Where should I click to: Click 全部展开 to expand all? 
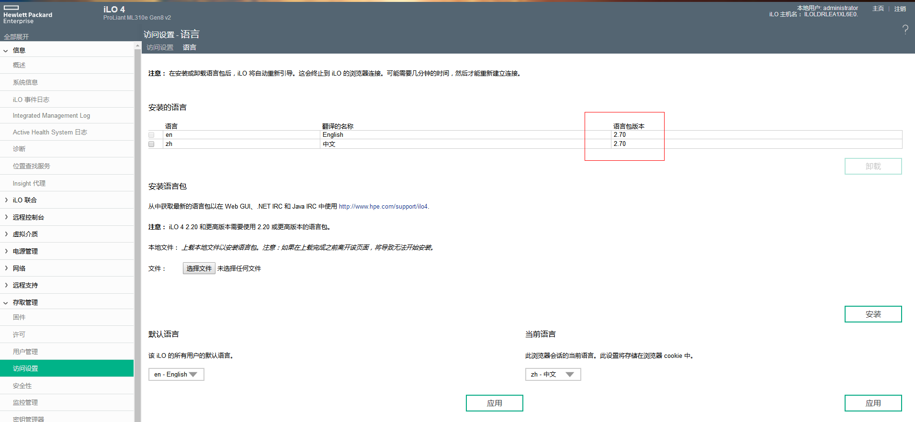pyautogui.click(x=16, y=37)
